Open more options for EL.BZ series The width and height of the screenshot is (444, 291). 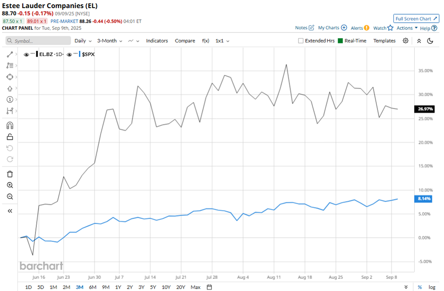pyautogui.click(x=33, y=54)
